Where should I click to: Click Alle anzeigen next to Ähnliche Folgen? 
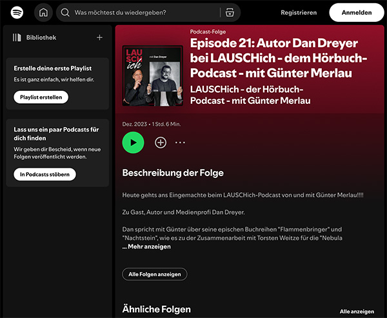357,312
